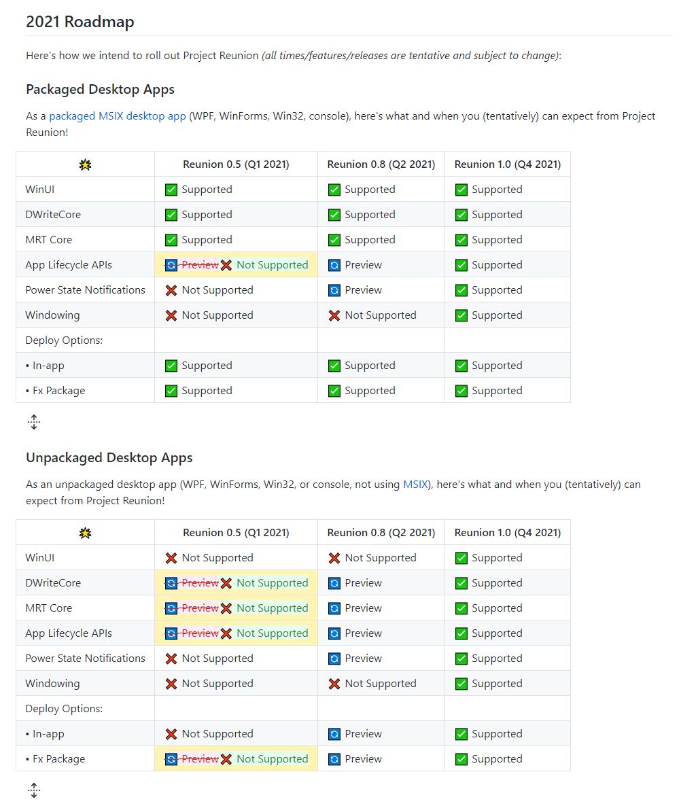Click Reunion 0.8 (Q2 2021) header in Unpackaged table

point(381,533)
